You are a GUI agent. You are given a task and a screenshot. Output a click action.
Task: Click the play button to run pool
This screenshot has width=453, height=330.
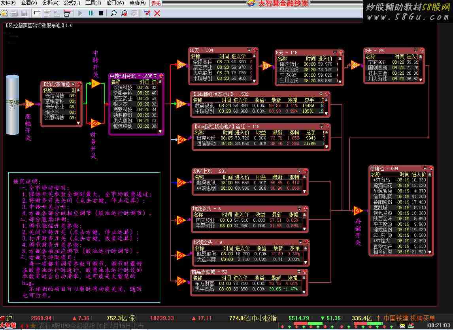[80, 13]
